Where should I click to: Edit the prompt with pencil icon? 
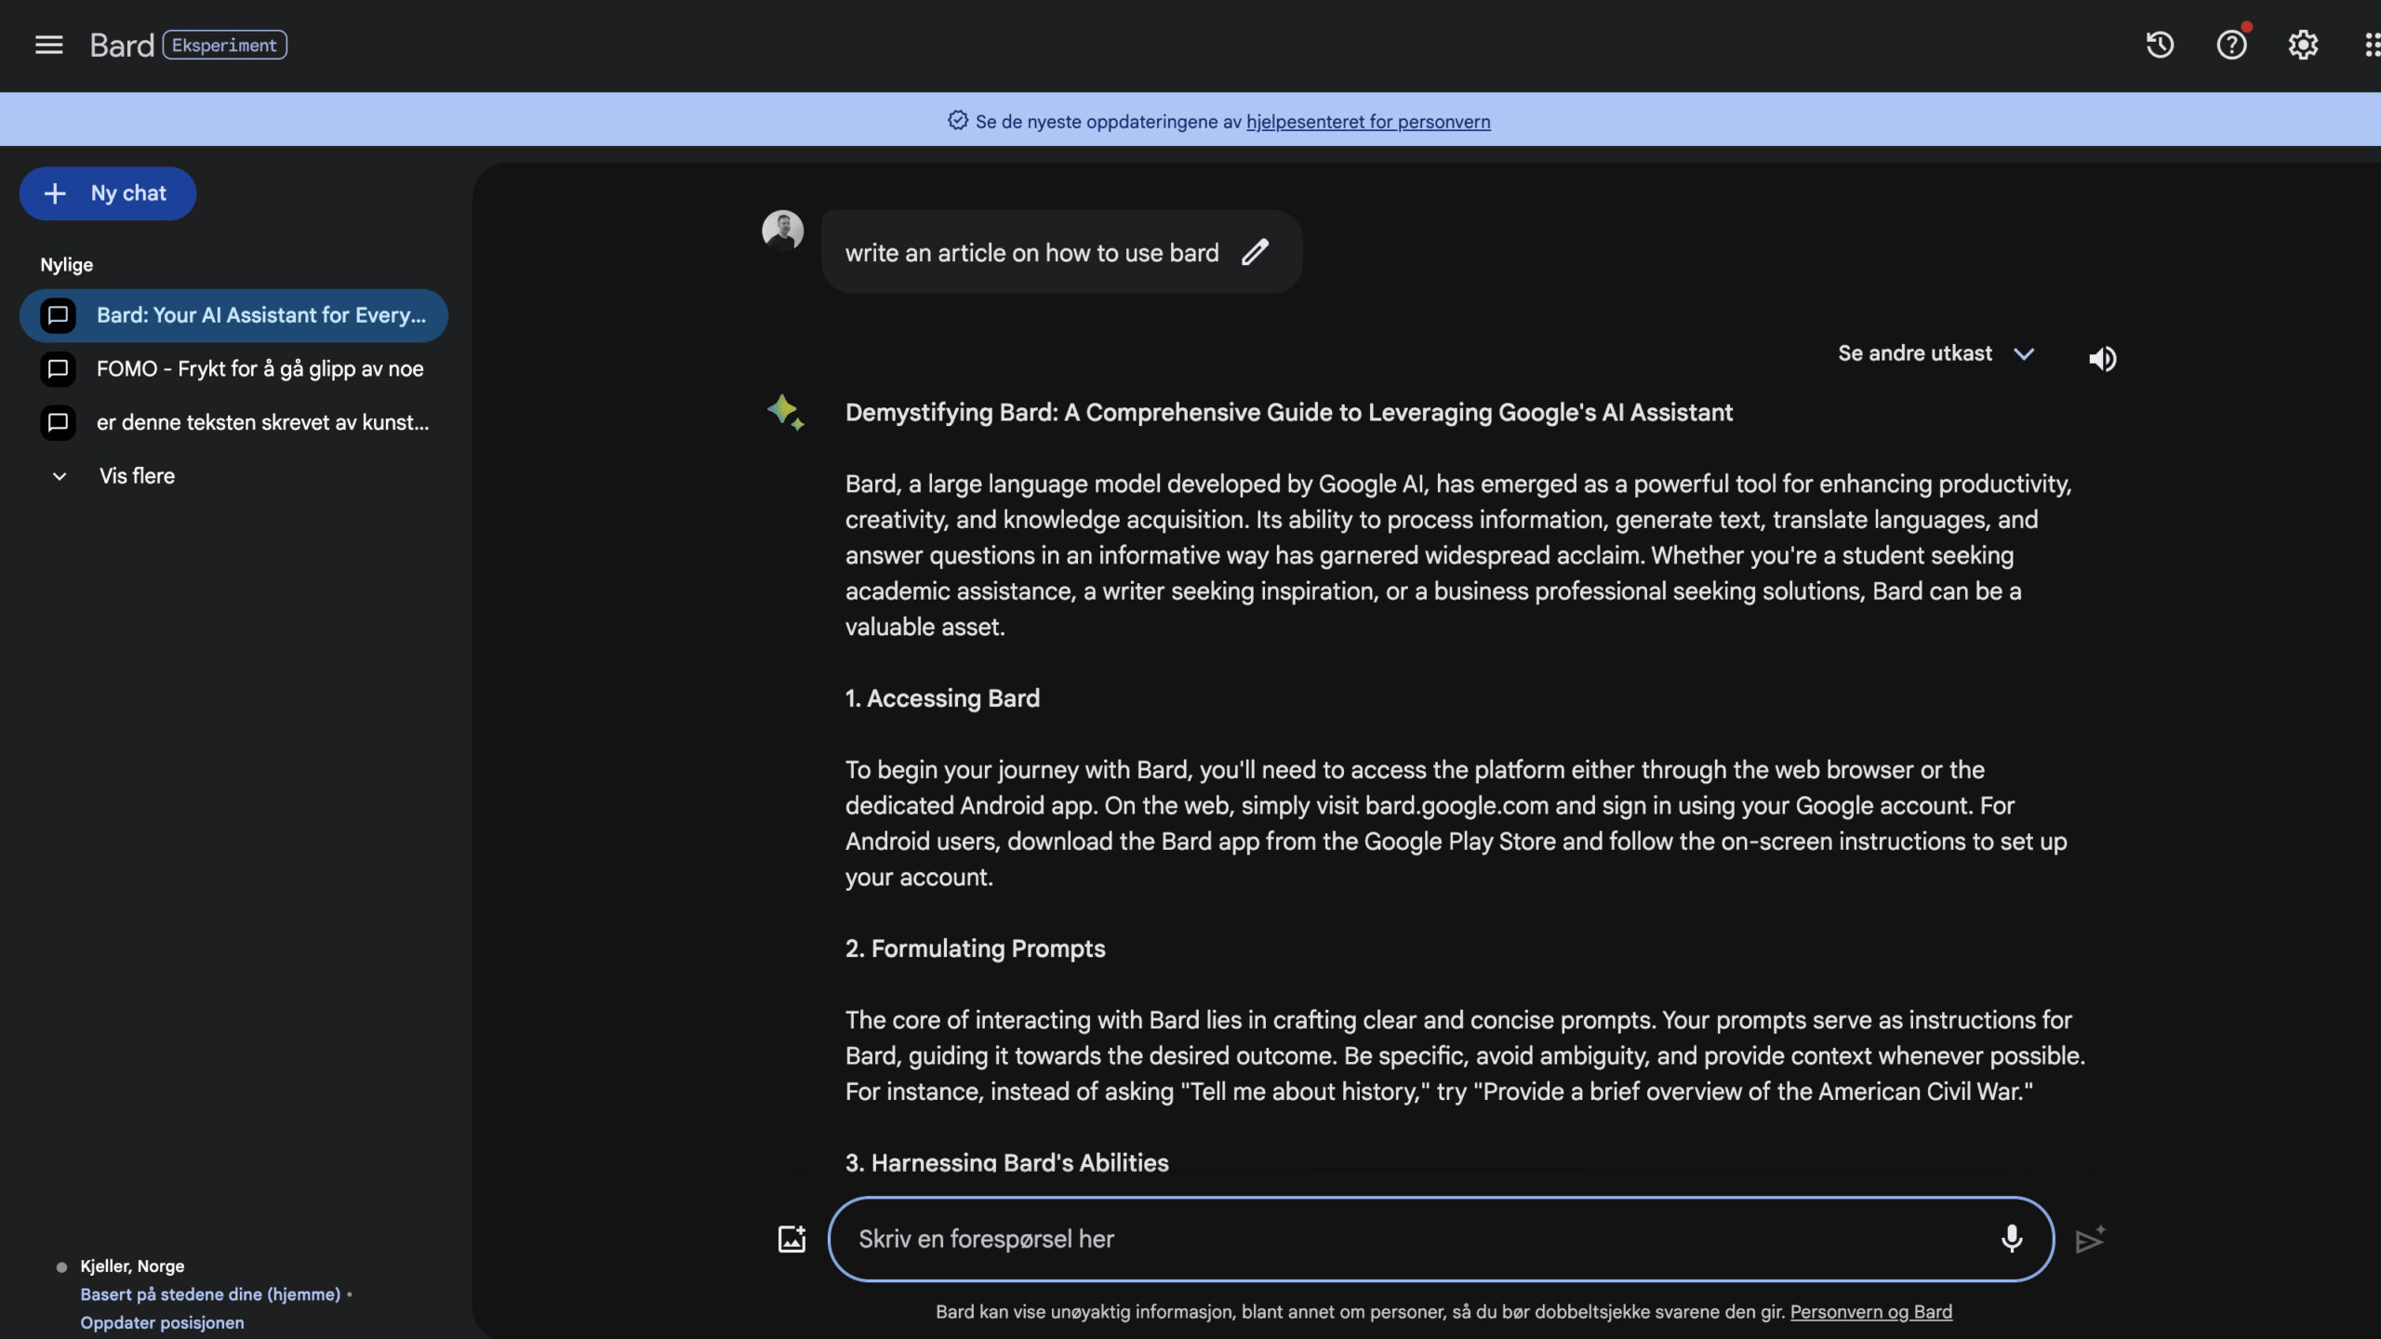pos(1255,252)
